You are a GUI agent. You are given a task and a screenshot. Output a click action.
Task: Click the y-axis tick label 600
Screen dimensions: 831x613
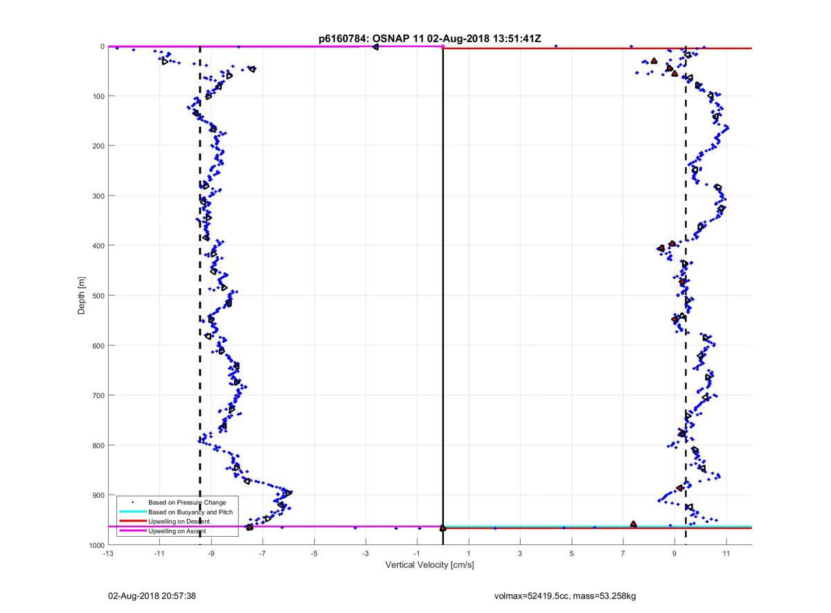(x=98, y=346)
